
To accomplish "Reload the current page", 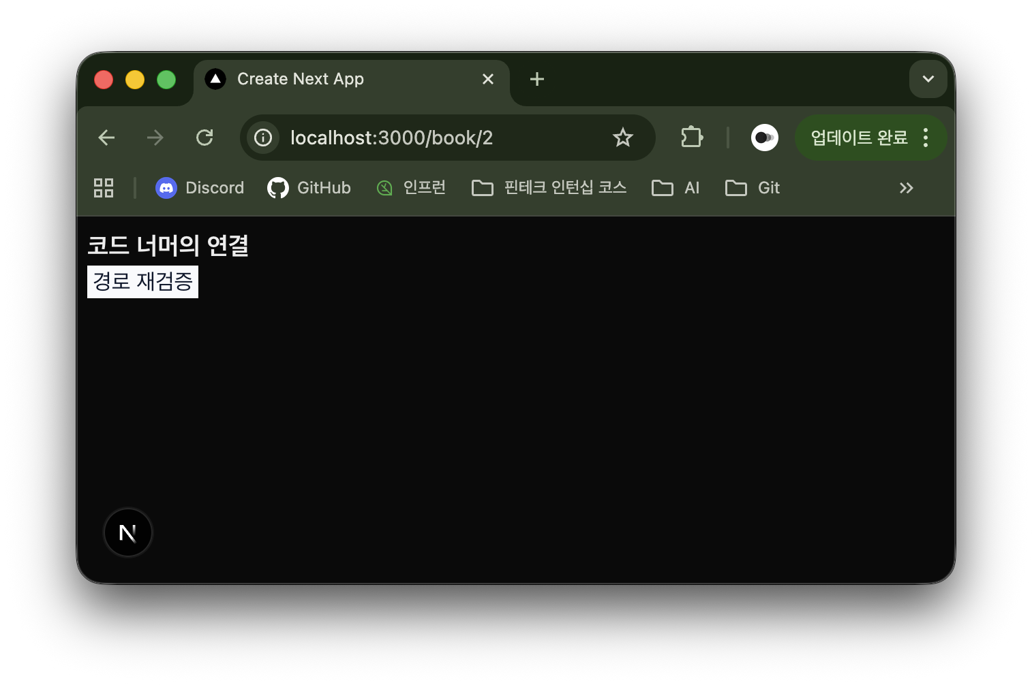I will pos(204,138).
